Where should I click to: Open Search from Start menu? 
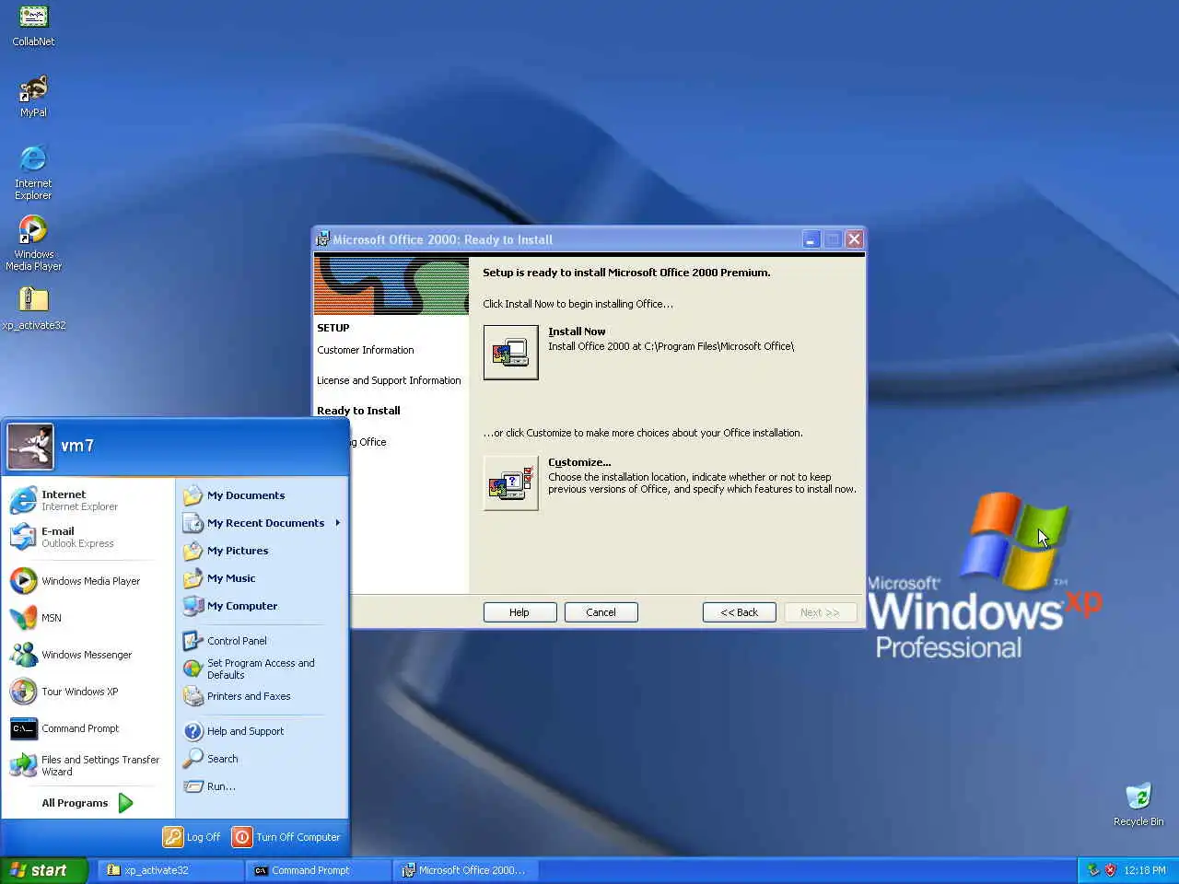(262, 759)
